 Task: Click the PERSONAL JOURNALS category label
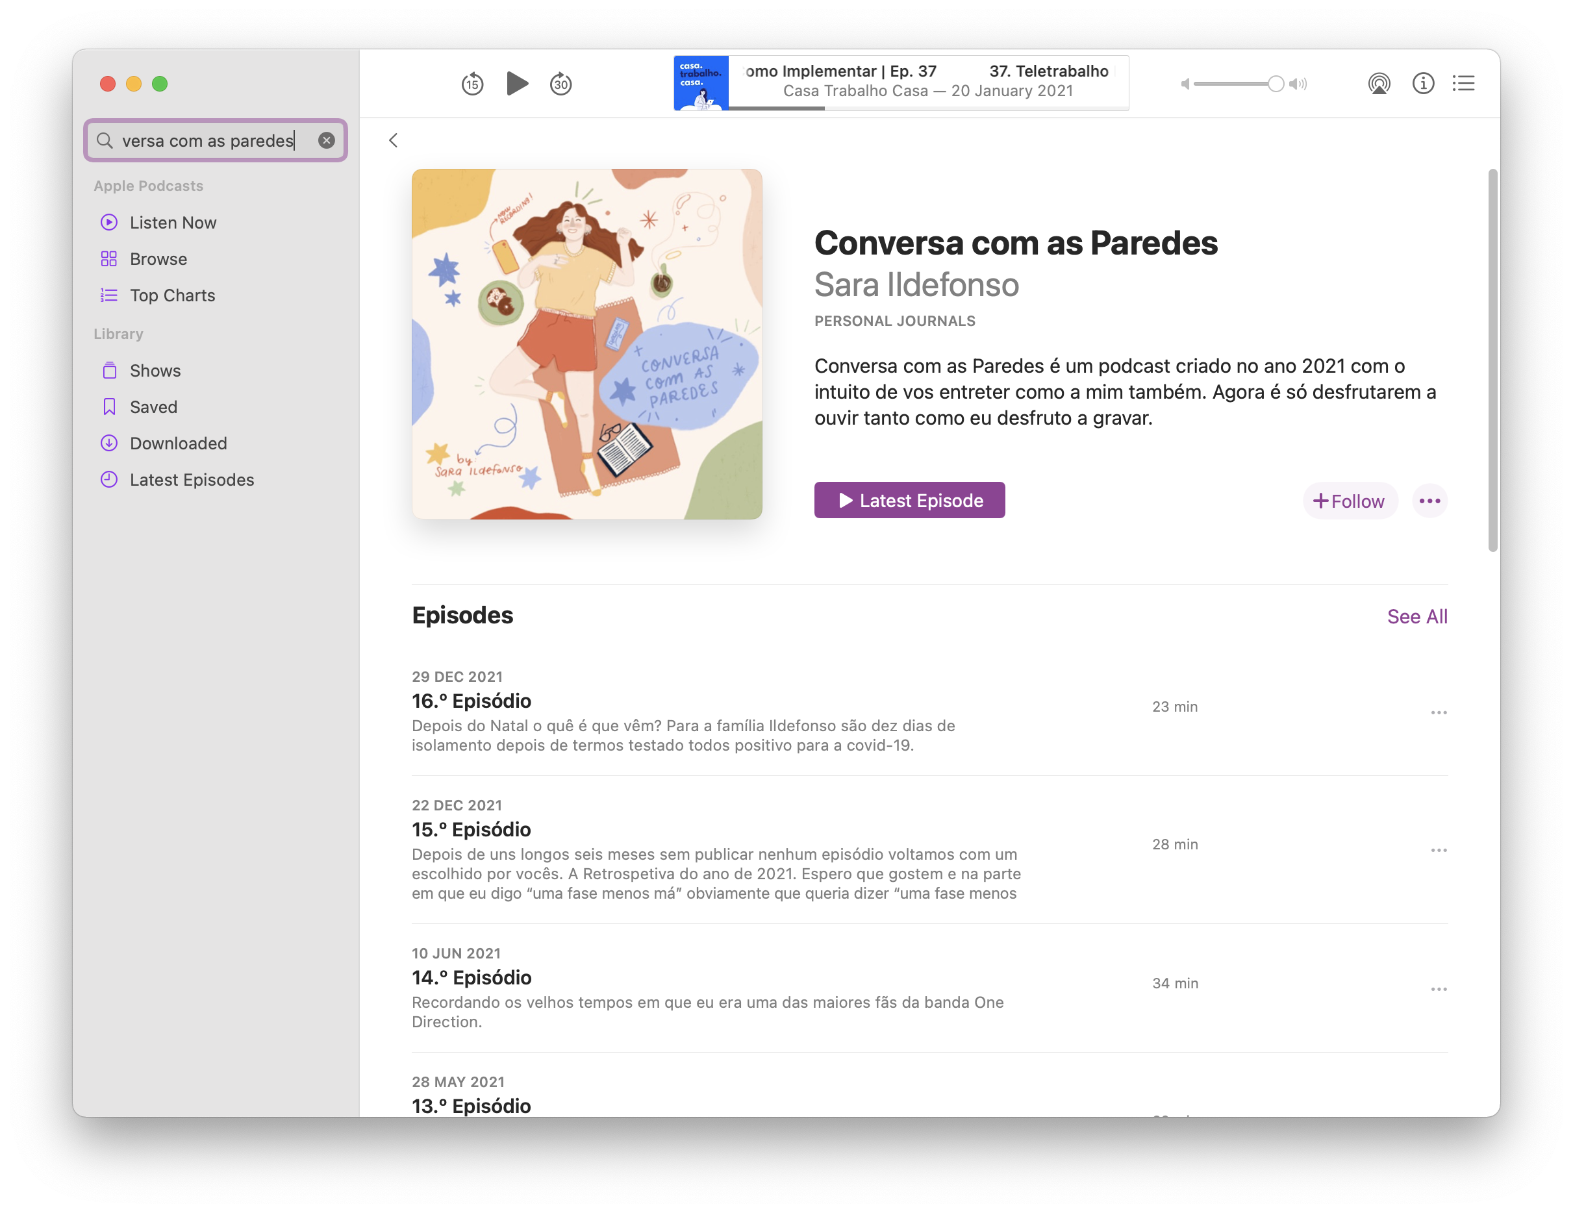(x=894, y=321)
